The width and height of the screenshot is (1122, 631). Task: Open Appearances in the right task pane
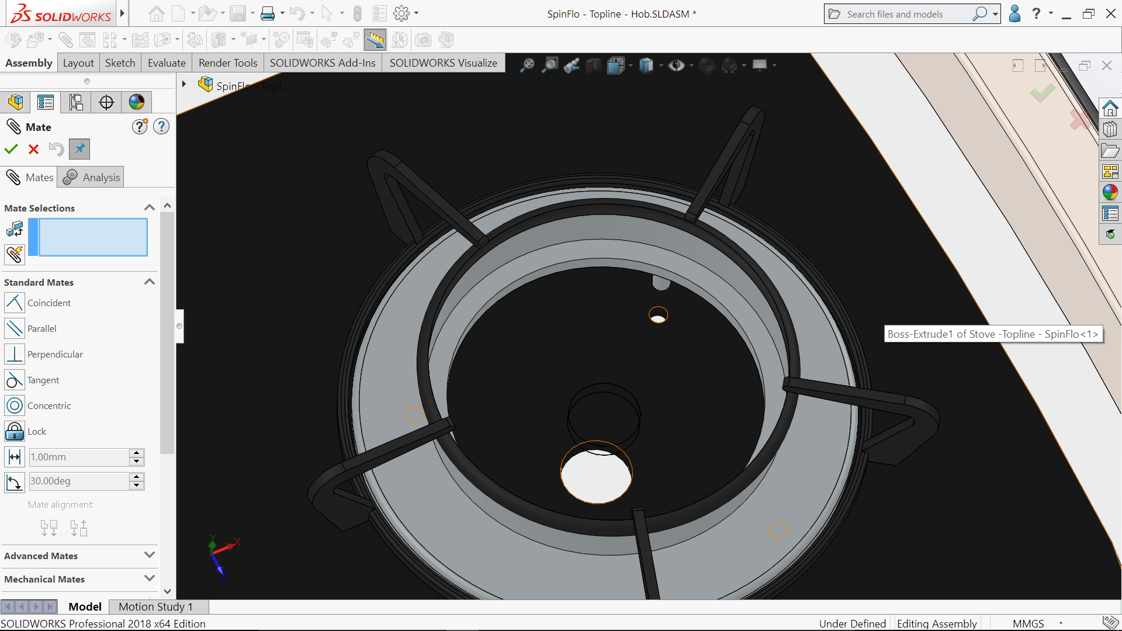tap(1110, 192)
